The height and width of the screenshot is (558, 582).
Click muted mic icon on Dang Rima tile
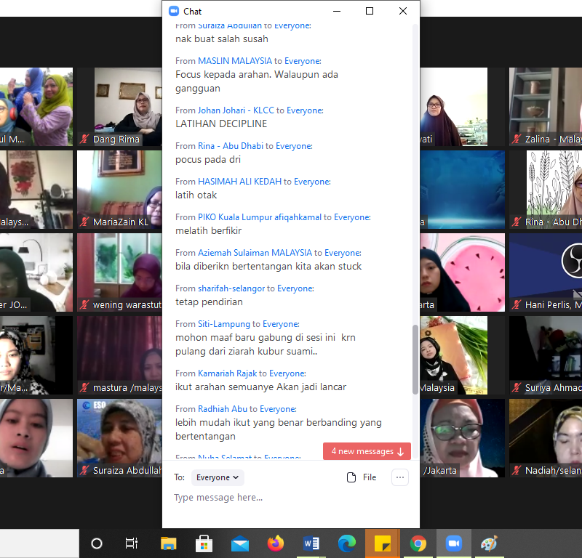click(x=85, y=139)
